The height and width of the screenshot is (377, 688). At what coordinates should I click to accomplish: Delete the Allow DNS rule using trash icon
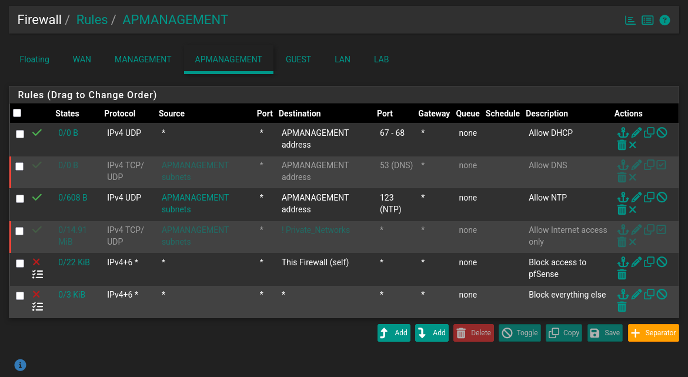[x=622, y=178]
